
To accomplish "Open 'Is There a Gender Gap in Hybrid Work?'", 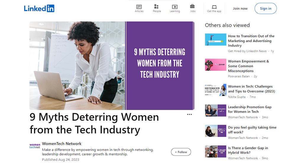I will pyautogui.click(x=248, y=150).
